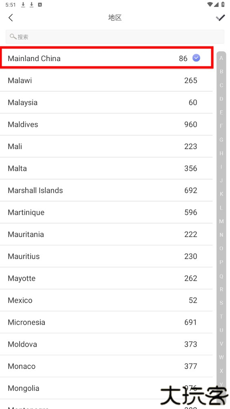
Task: Tap the Martinique row
Action: [x=106, y=212]
